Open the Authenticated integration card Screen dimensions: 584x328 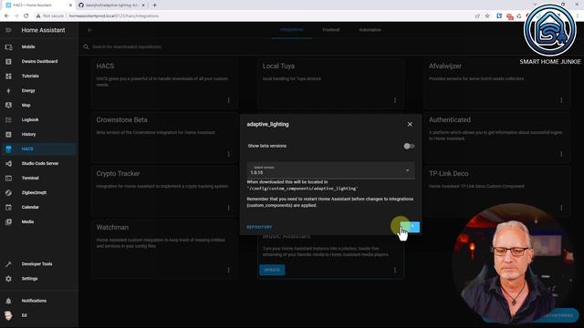point(497,138)
